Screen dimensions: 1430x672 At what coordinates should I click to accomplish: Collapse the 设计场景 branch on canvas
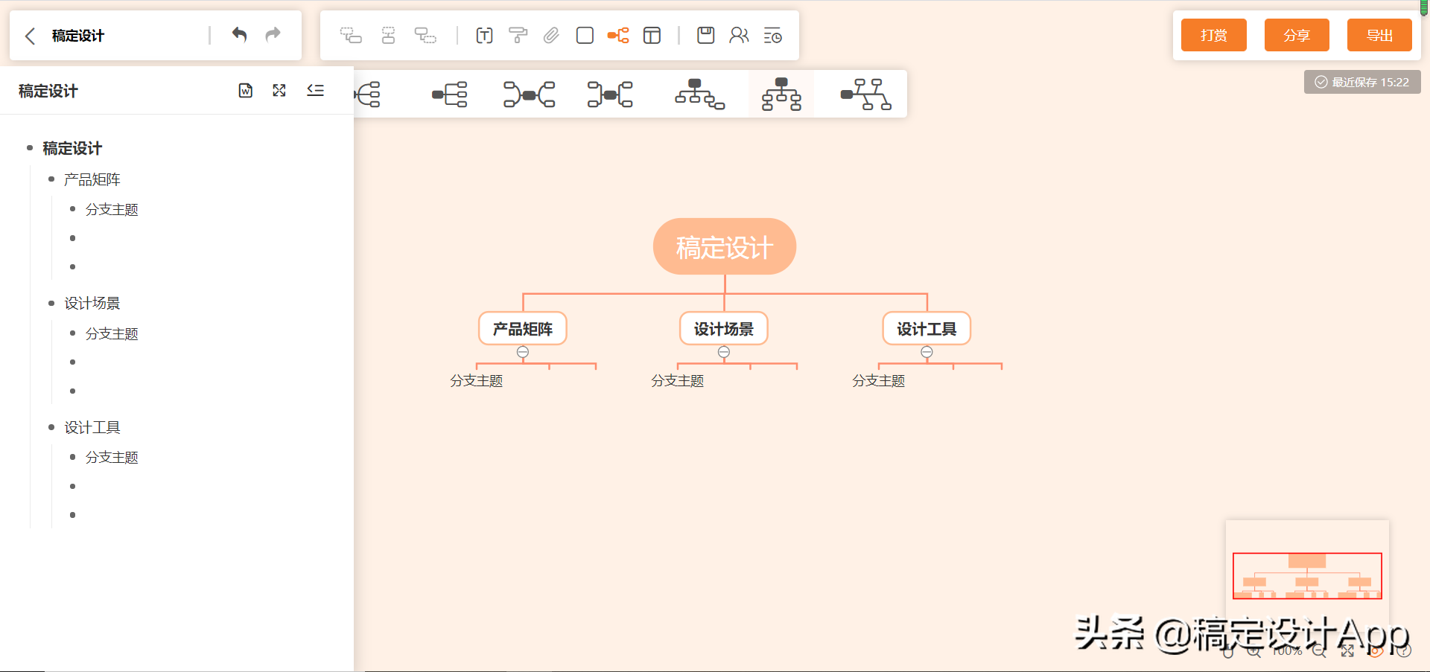pos(724,352)
